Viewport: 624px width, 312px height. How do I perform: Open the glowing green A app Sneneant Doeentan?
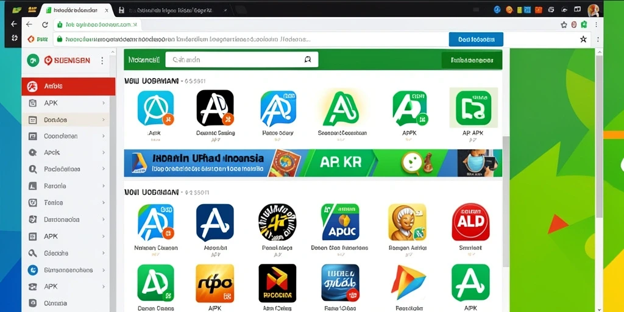(340, 108)
